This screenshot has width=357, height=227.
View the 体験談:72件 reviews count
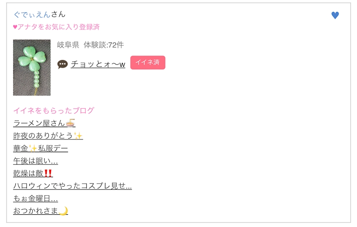[104, 45]
